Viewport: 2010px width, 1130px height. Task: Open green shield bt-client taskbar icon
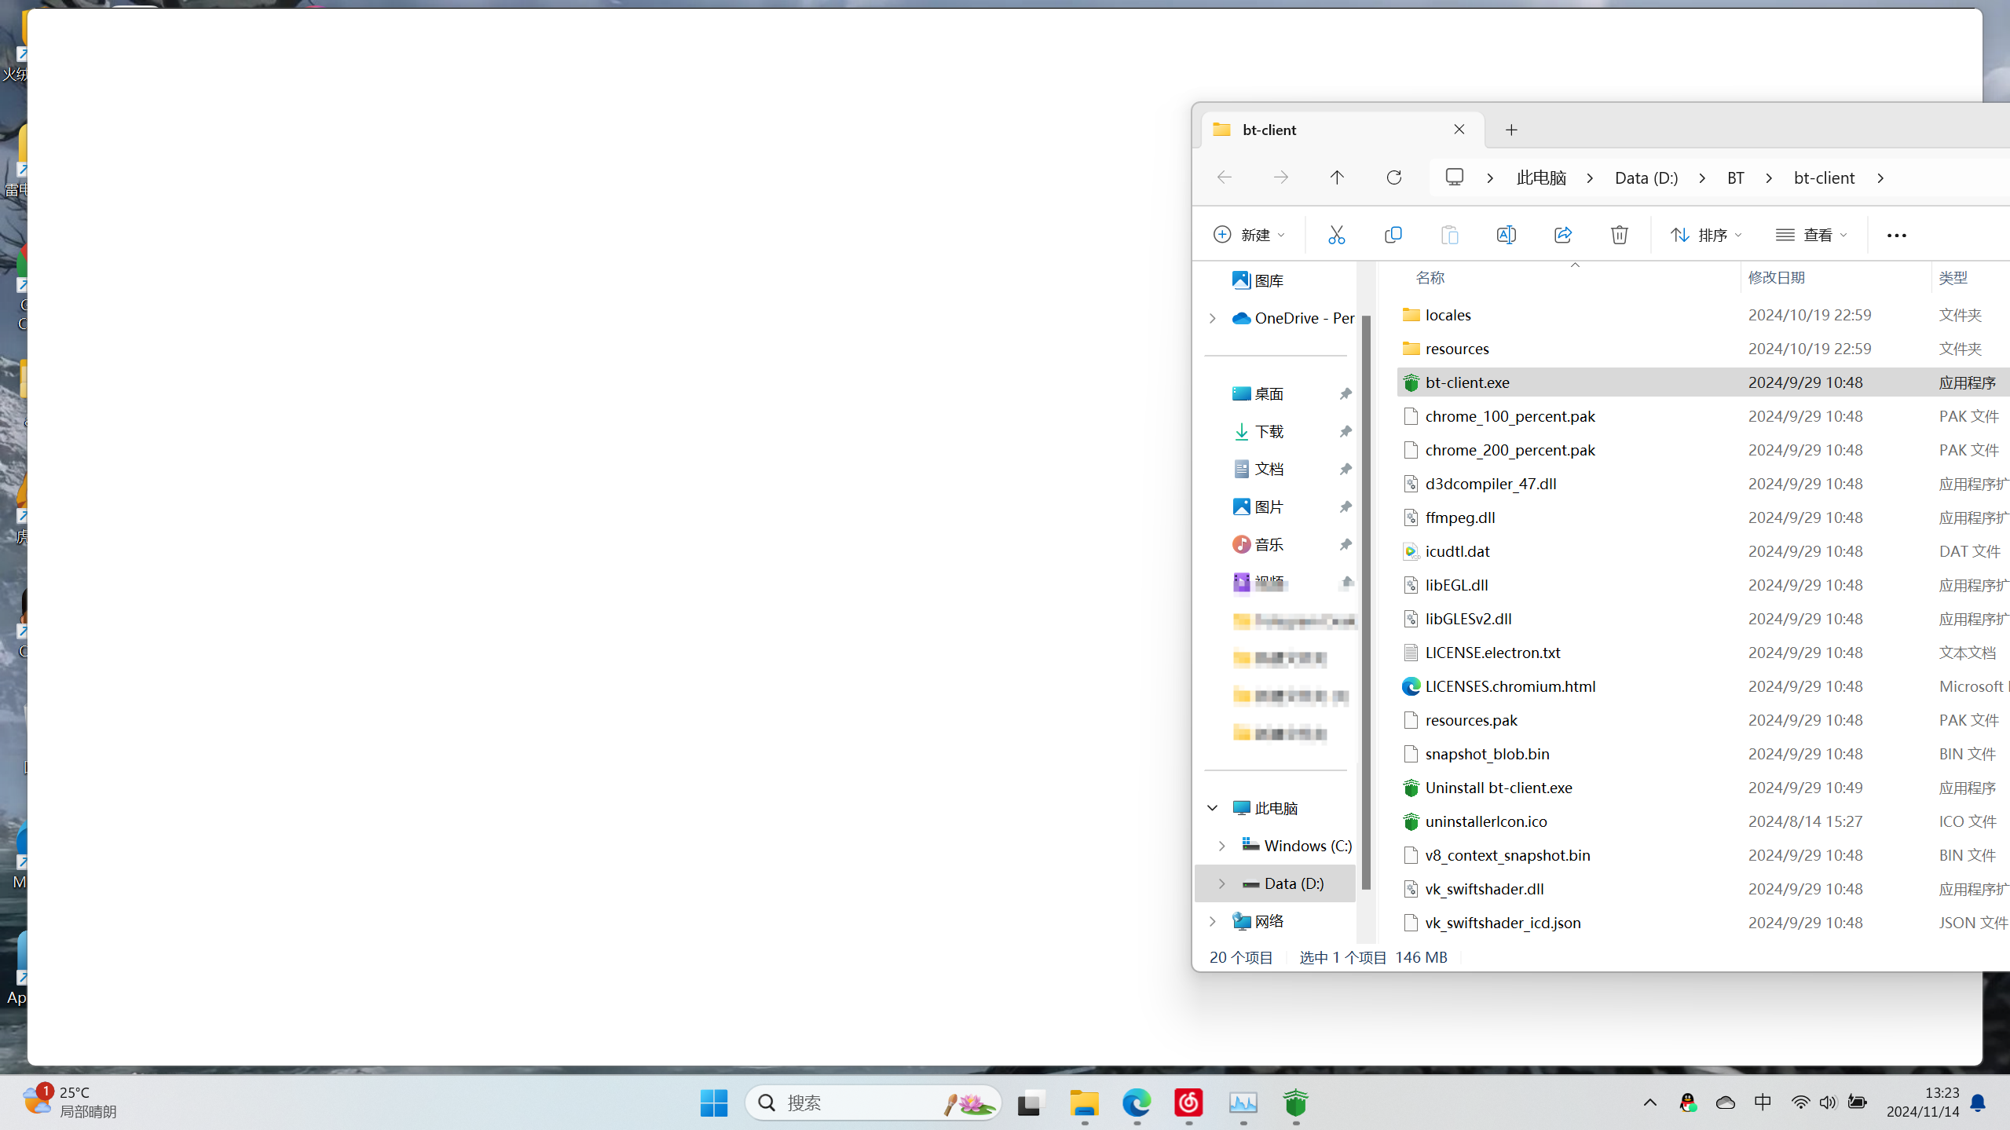[1295, 1103]
